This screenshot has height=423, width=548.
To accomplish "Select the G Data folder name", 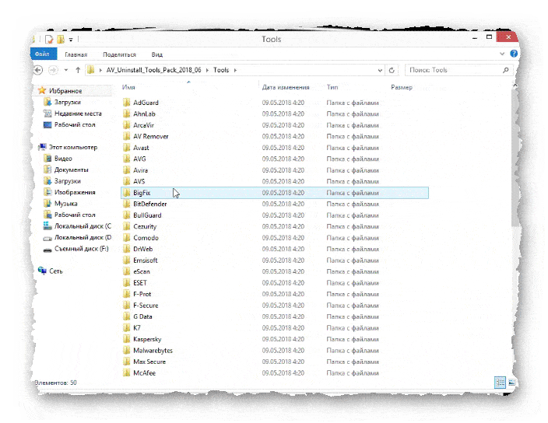I will (142, 316).
